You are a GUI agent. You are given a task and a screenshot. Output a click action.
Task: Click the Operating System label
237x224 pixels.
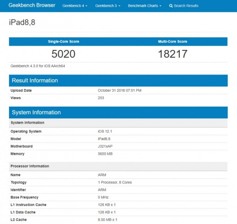[x=26, y=132]
